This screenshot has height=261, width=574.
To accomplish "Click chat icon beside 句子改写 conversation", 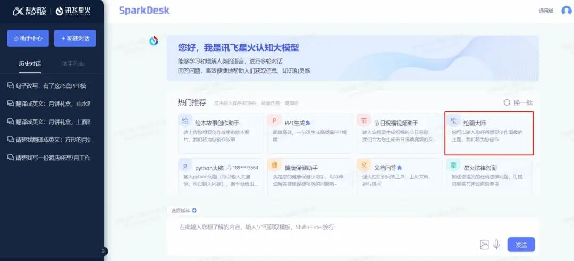I will click(10, 85).
